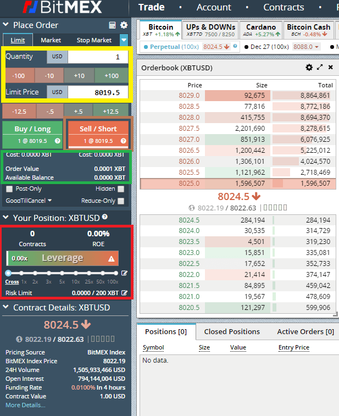The width and height of the screenshot is (339, 416).
Task: Click globe icon in Contract Details
Action: click(x=19, y=339)
